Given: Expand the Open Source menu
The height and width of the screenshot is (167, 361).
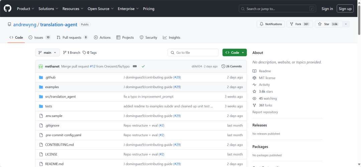Looking at the screenshot, I should pyautogui.click(x=101, y=9).
